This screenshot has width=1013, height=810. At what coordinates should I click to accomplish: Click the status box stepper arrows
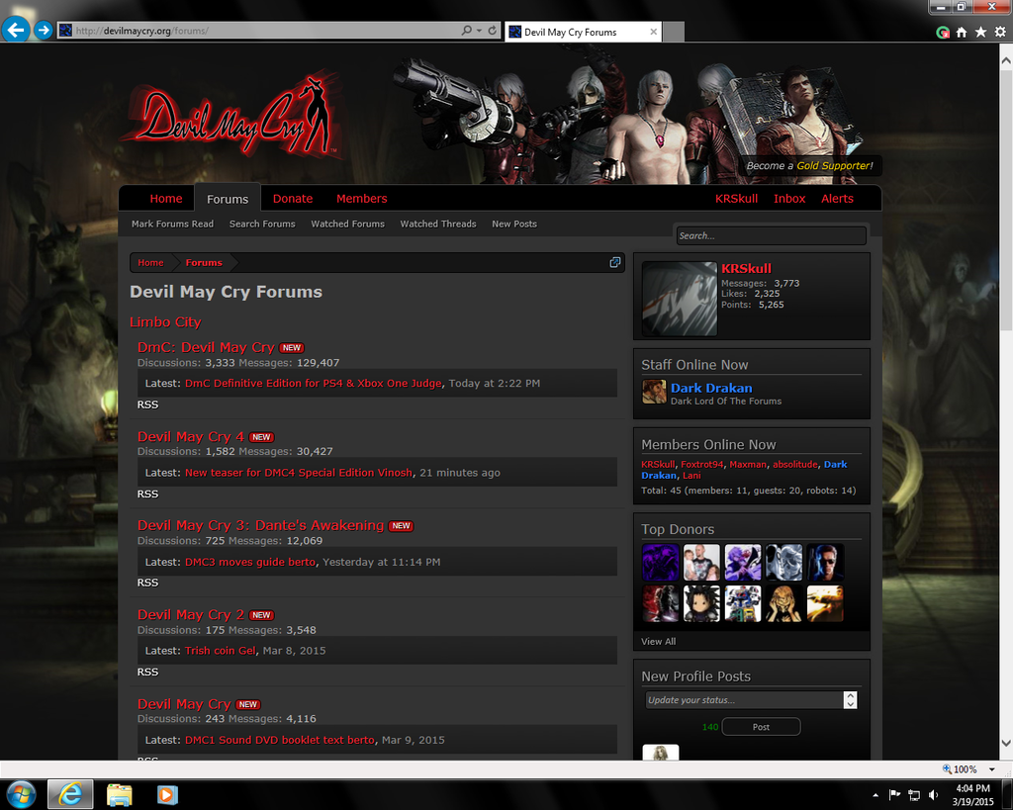tap(850, 700)
